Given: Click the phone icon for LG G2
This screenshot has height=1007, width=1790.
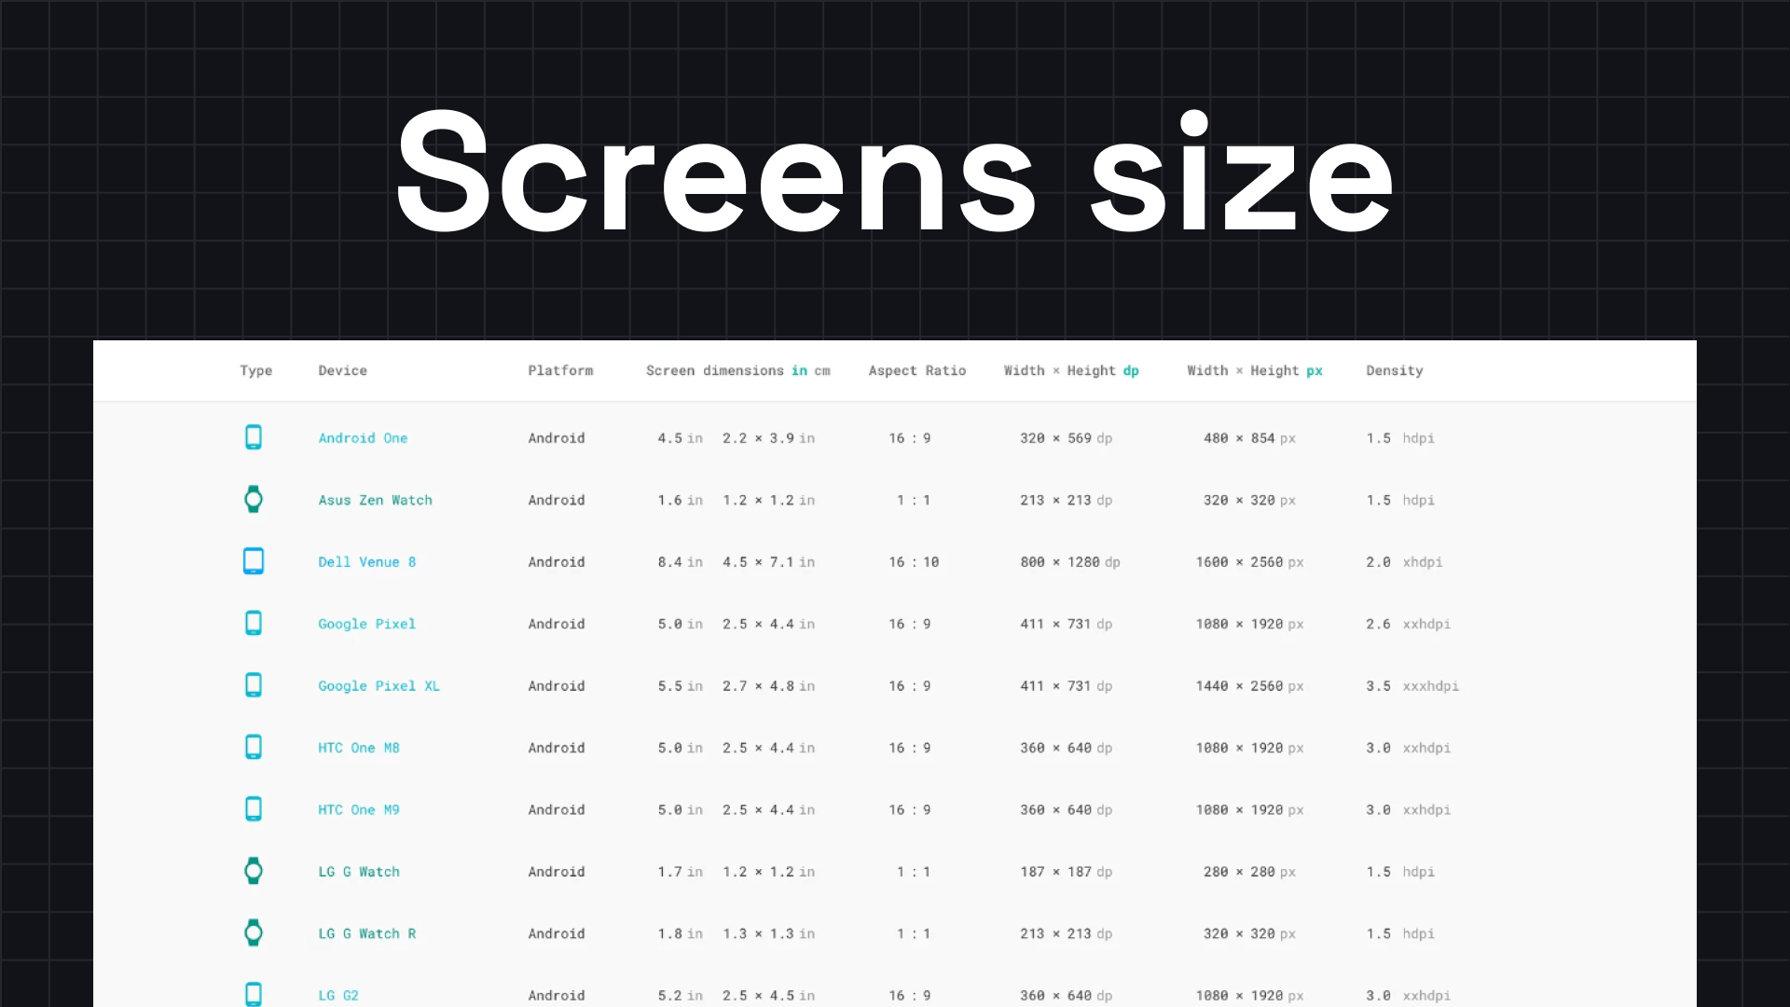Looking at the screenshot, I should coord(253,994).
